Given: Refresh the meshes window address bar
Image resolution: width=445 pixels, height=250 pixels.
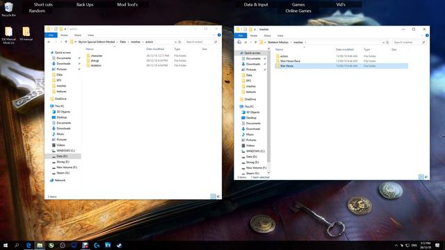Looking at the screenshot, I should 387,42.
